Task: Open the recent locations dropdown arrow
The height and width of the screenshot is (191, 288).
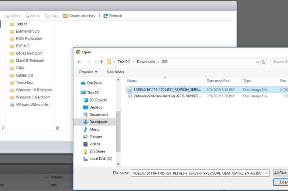Action: 95,62
